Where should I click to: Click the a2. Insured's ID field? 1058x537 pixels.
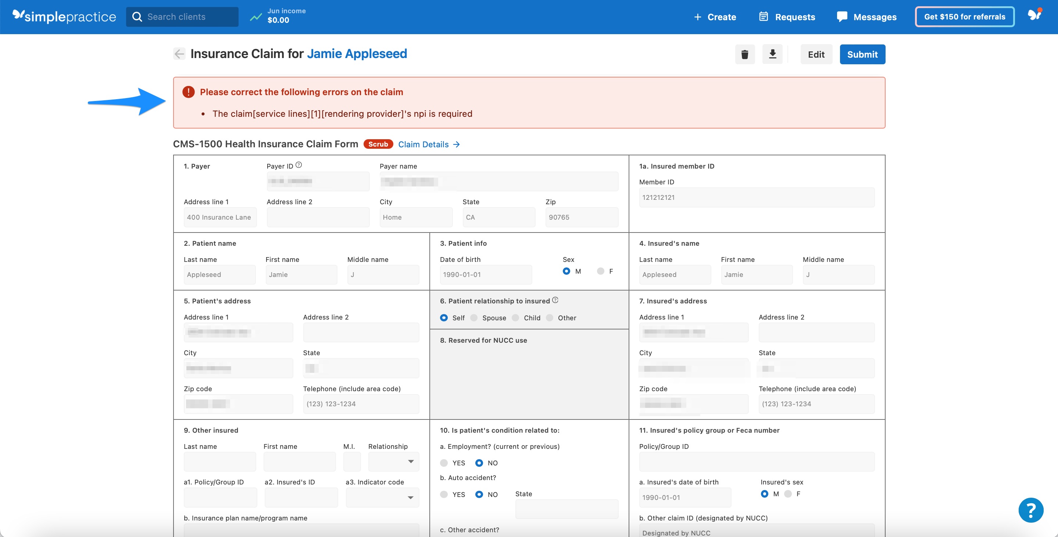tap(301, 497)
